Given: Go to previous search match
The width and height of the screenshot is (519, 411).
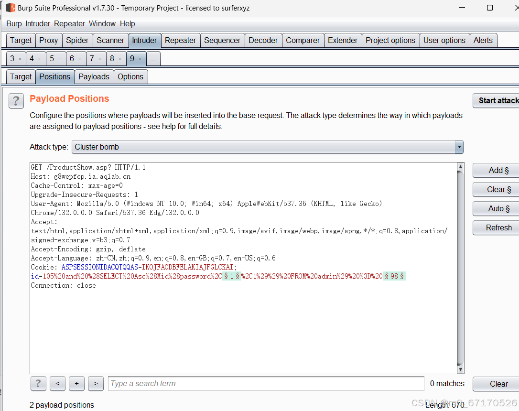Looking at the screenshot, I should pos(58,384).
